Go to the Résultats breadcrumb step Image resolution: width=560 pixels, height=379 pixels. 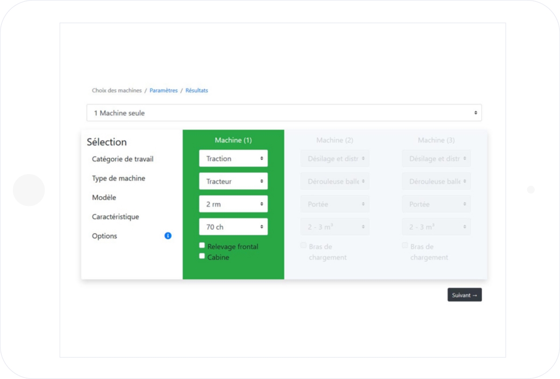tap(196, 91)
